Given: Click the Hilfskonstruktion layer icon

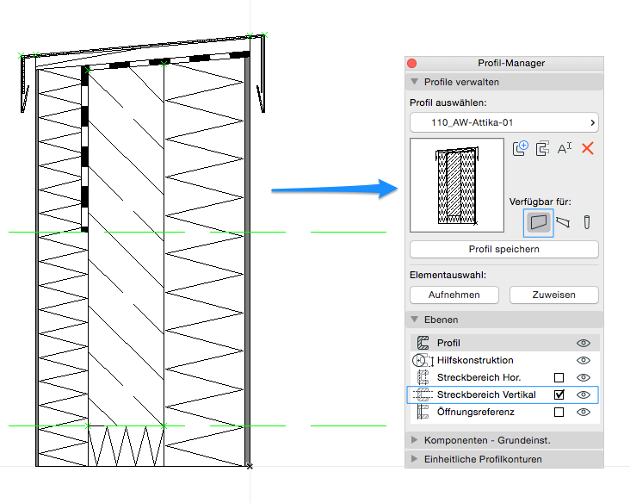Looking at the screenshot, I should pyautogui.click(x=423, y=360).
